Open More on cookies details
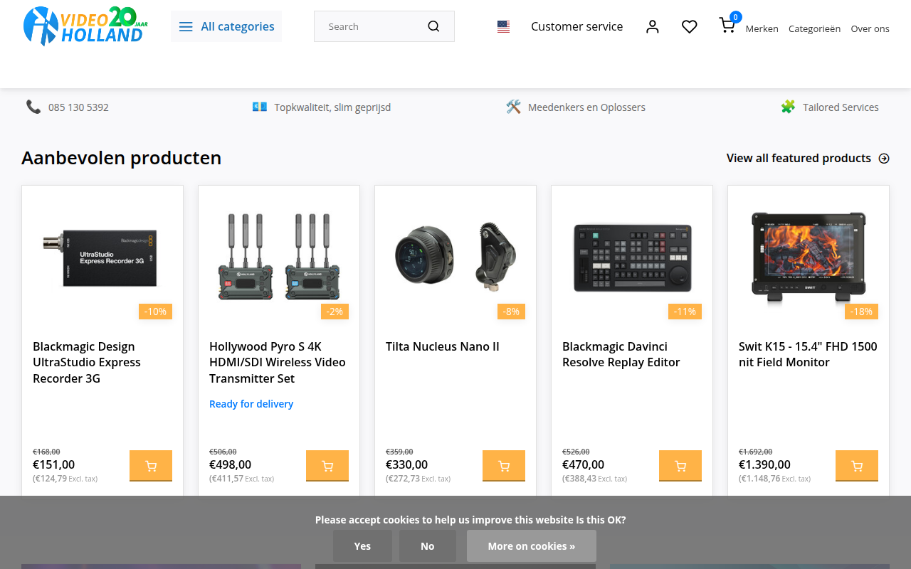Image resolution: width=911 pixels, height=569 pixels. click(x=532, y=546)
